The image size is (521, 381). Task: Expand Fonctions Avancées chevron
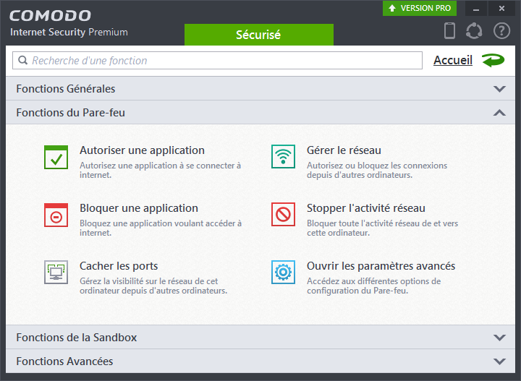(499, 361)
